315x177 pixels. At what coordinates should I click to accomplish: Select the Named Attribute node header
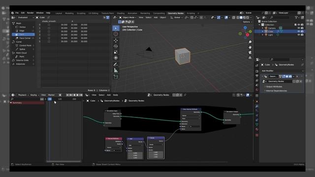(114, 139)
